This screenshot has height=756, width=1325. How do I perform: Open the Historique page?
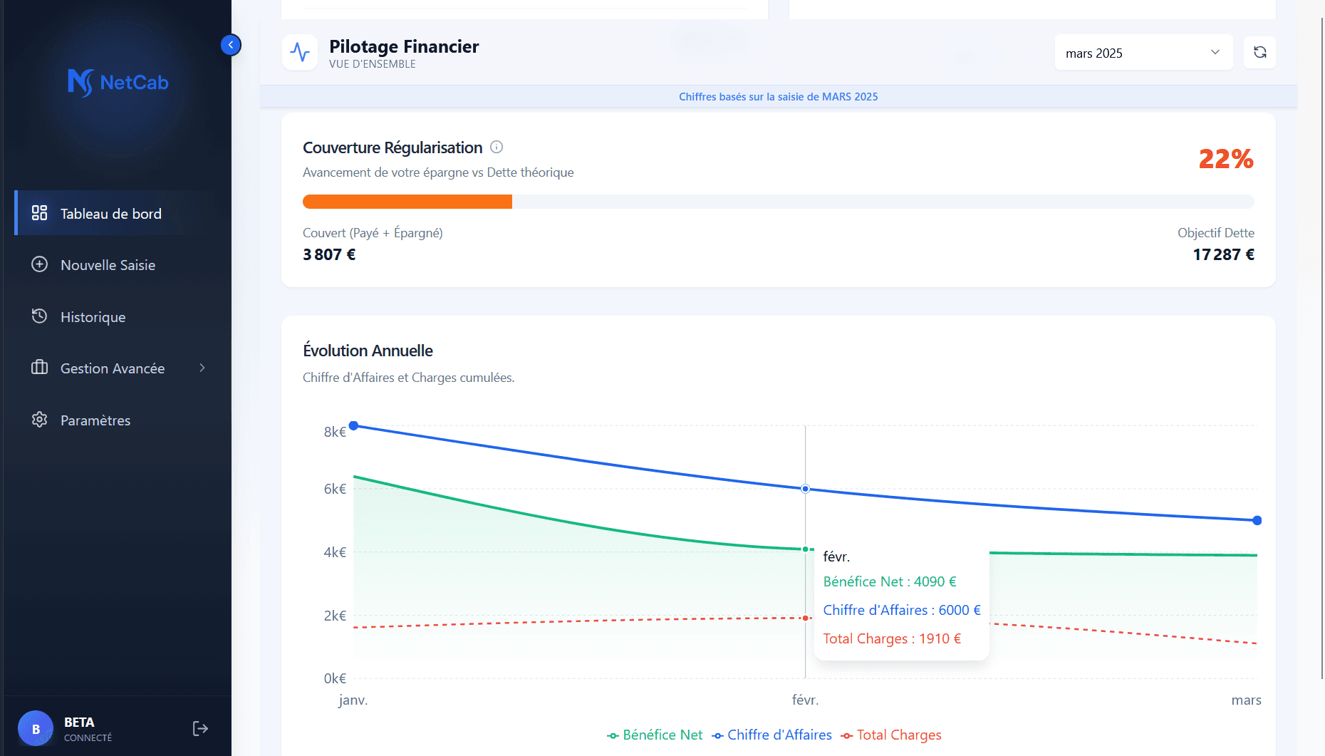[93, 317]
